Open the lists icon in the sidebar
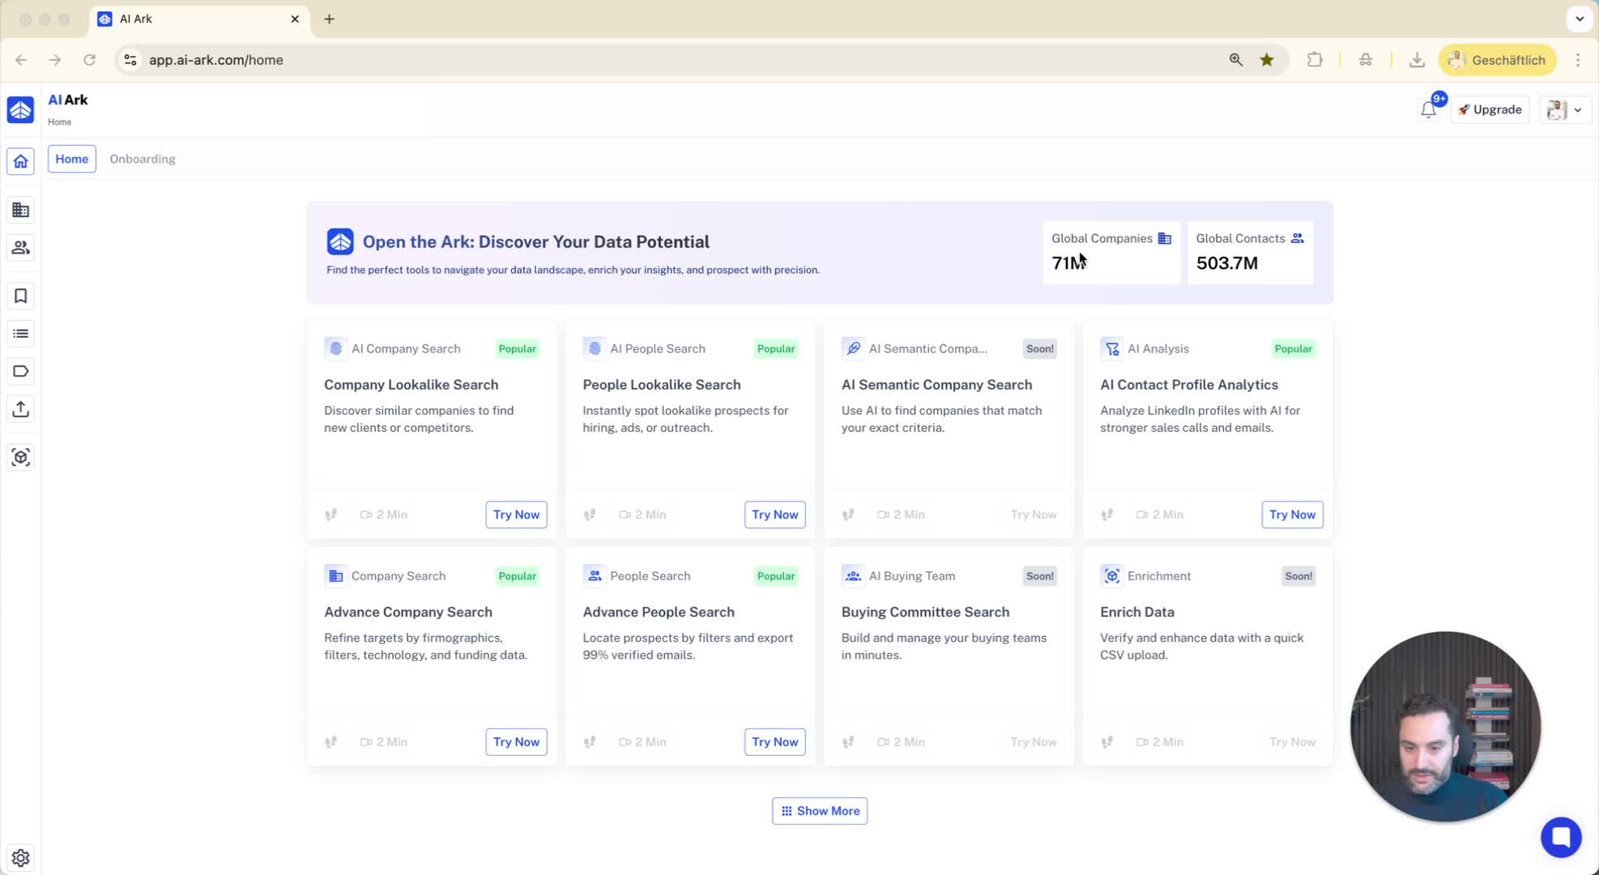 point(21,334)
